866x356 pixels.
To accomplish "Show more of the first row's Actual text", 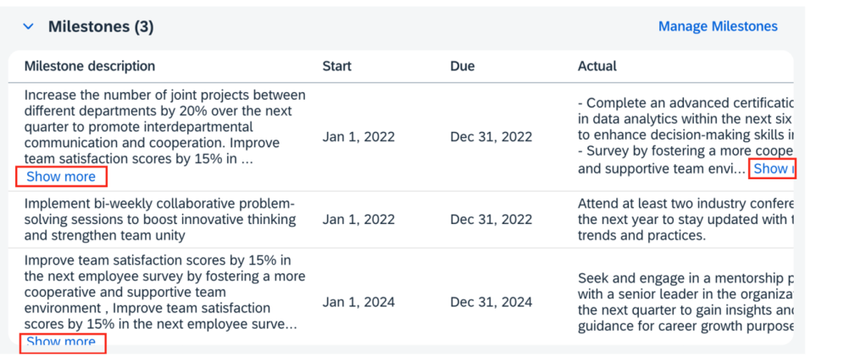I will [x=773, y=168].
